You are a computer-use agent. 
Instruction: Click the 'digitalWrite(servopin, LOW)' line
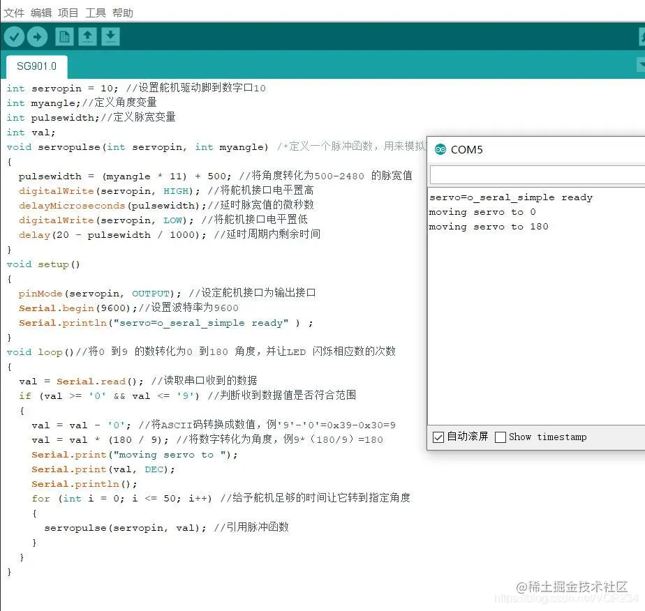[x=163, y=220]
